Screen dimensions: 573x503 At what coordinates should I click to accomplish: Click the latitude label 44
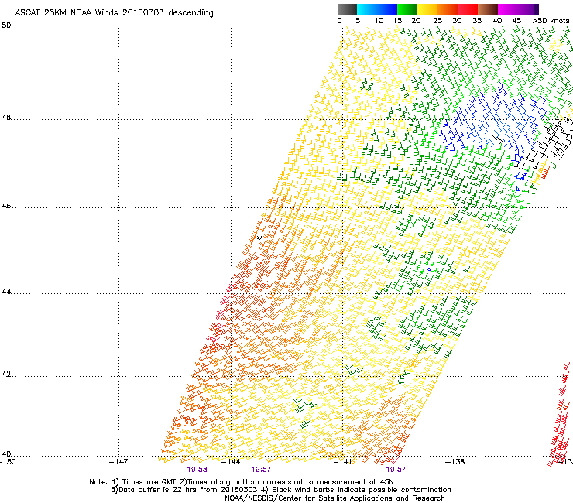pos(6,292)
